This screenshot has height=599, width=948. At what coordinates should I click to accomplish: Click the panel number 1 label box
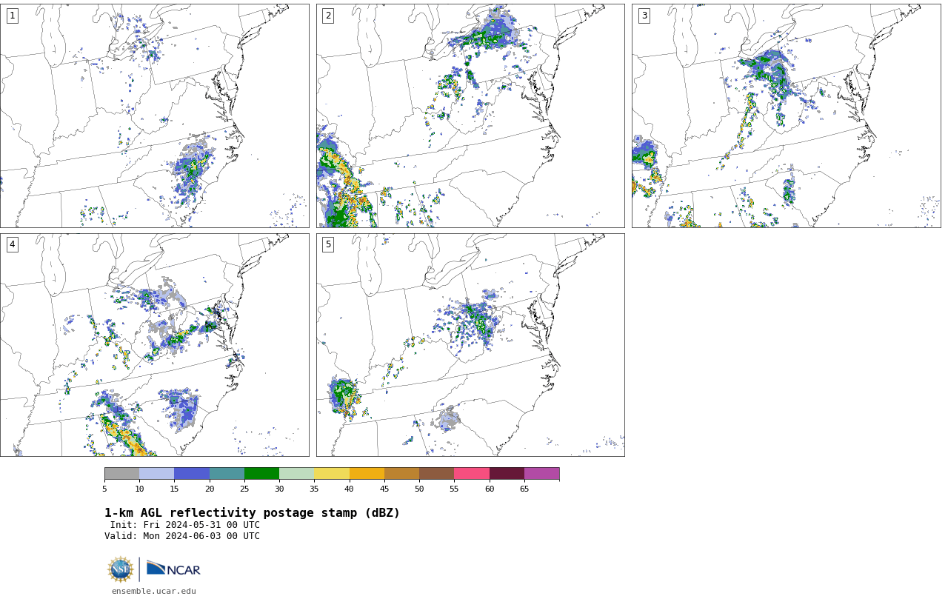(12, 16)
